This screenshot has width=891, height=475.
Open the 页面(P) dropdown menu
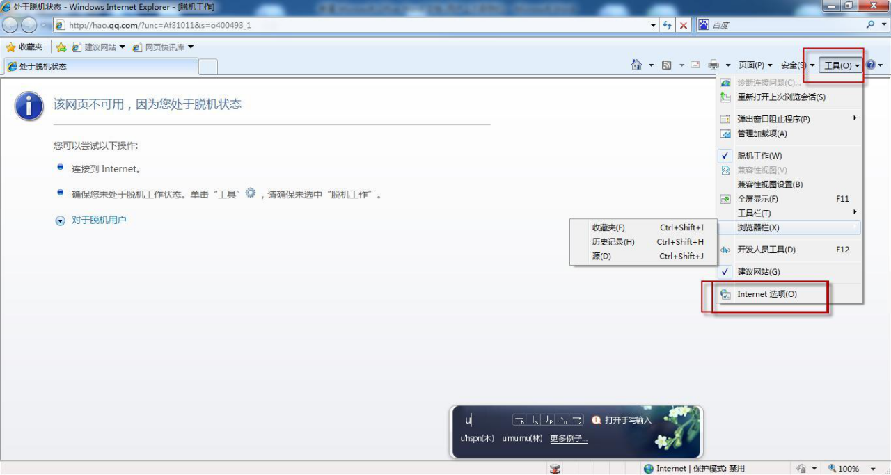coord(755,65)
